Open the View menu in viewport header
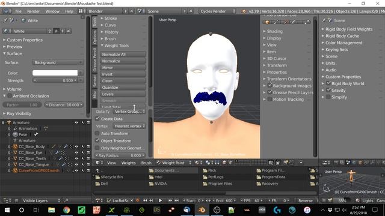 [x=111, y=163]
